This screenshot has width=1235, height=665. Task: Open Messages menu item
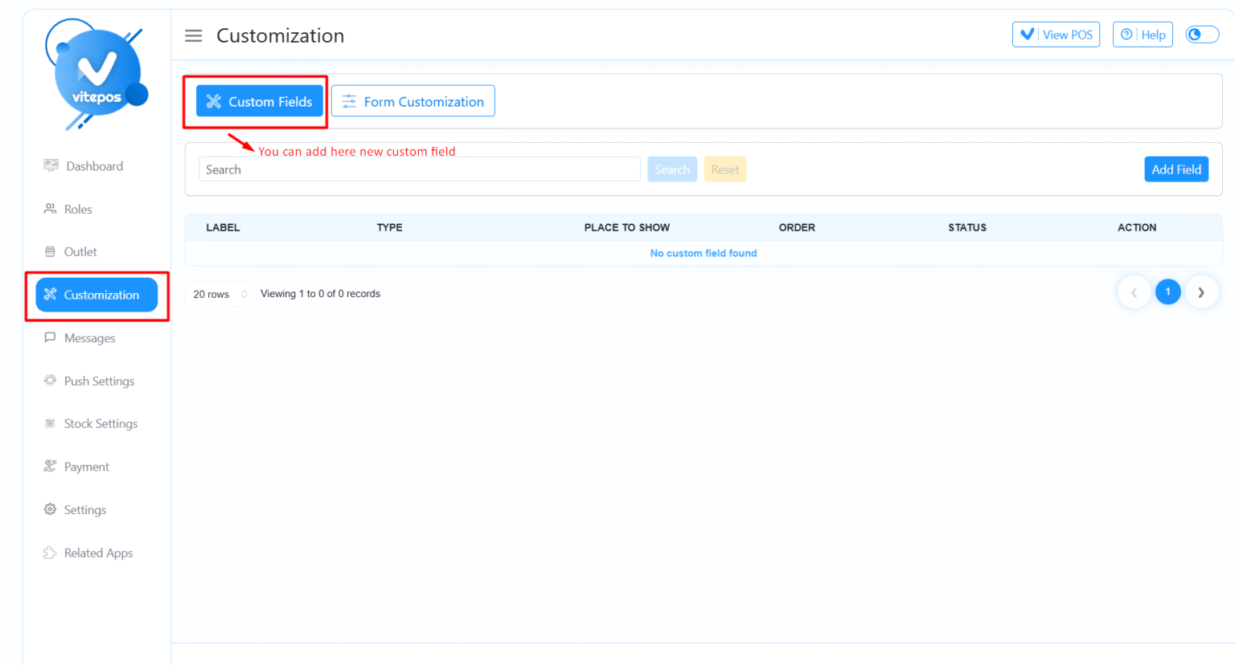click(x=80, y=338)
